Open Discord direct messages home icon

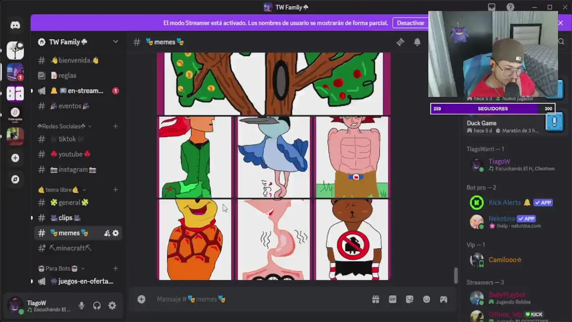point(15,25)
